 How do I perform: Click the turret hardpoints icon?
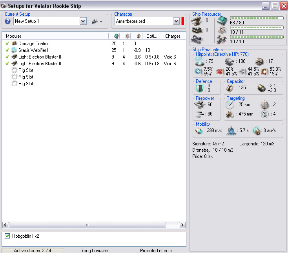point(197,21)
